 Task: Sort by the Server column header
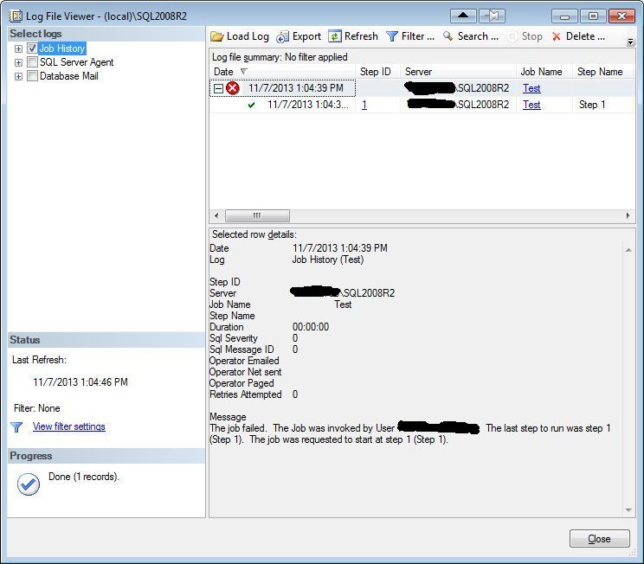coord(458,72)
